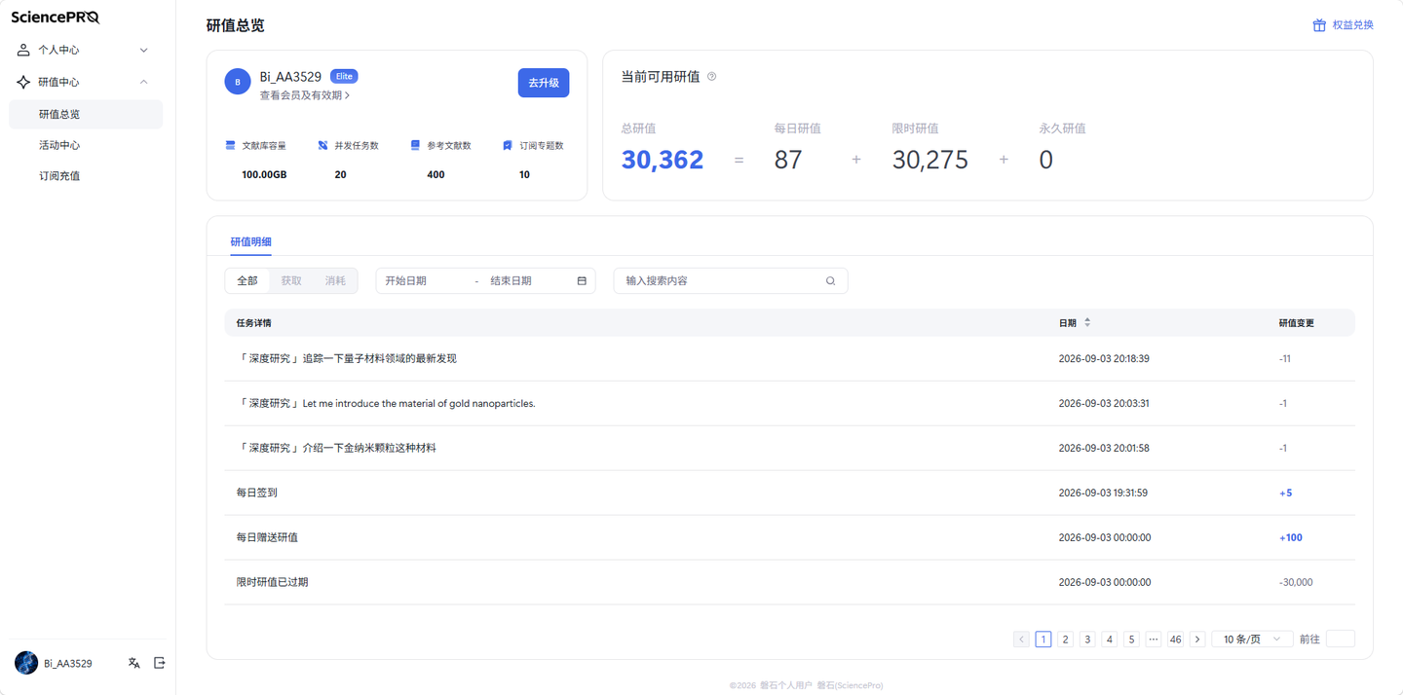Click the pagination ellipsis to jump pages
The image size is (1403, 695).
click(1154, 640)
